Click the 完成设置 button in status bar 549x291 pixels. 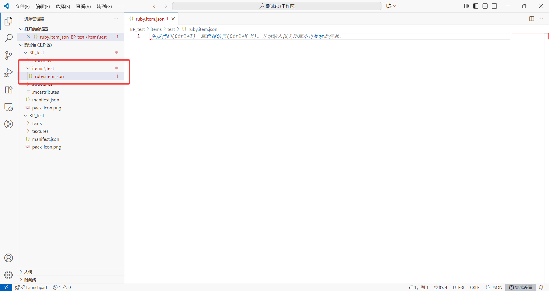[520, 287]
